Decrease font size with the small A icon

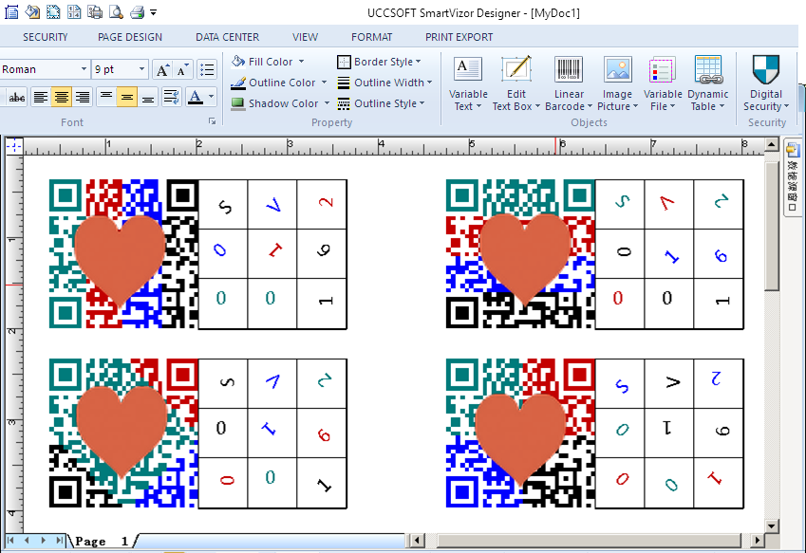point(182,70)
